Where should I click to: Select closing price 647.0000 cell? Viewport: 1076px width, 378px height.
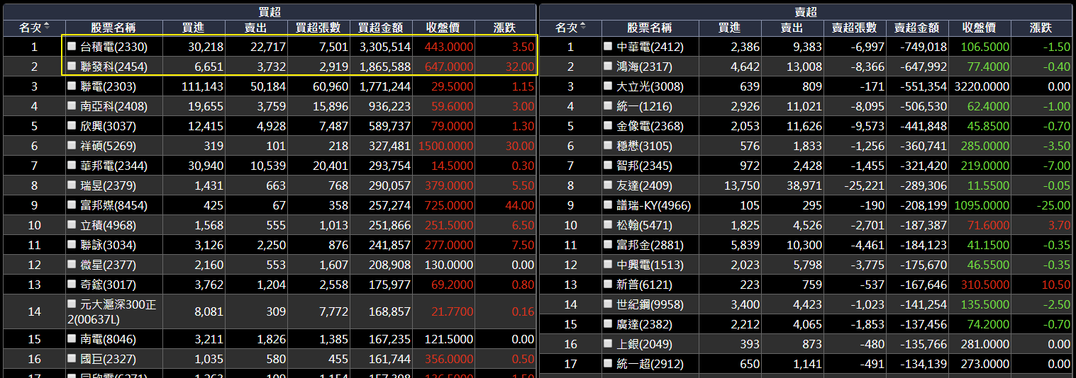tap(443, 67)
